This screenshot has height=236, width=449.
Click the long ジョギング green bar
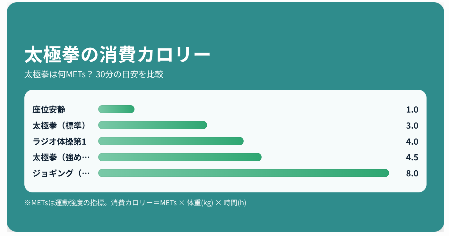tap(243, 173)
